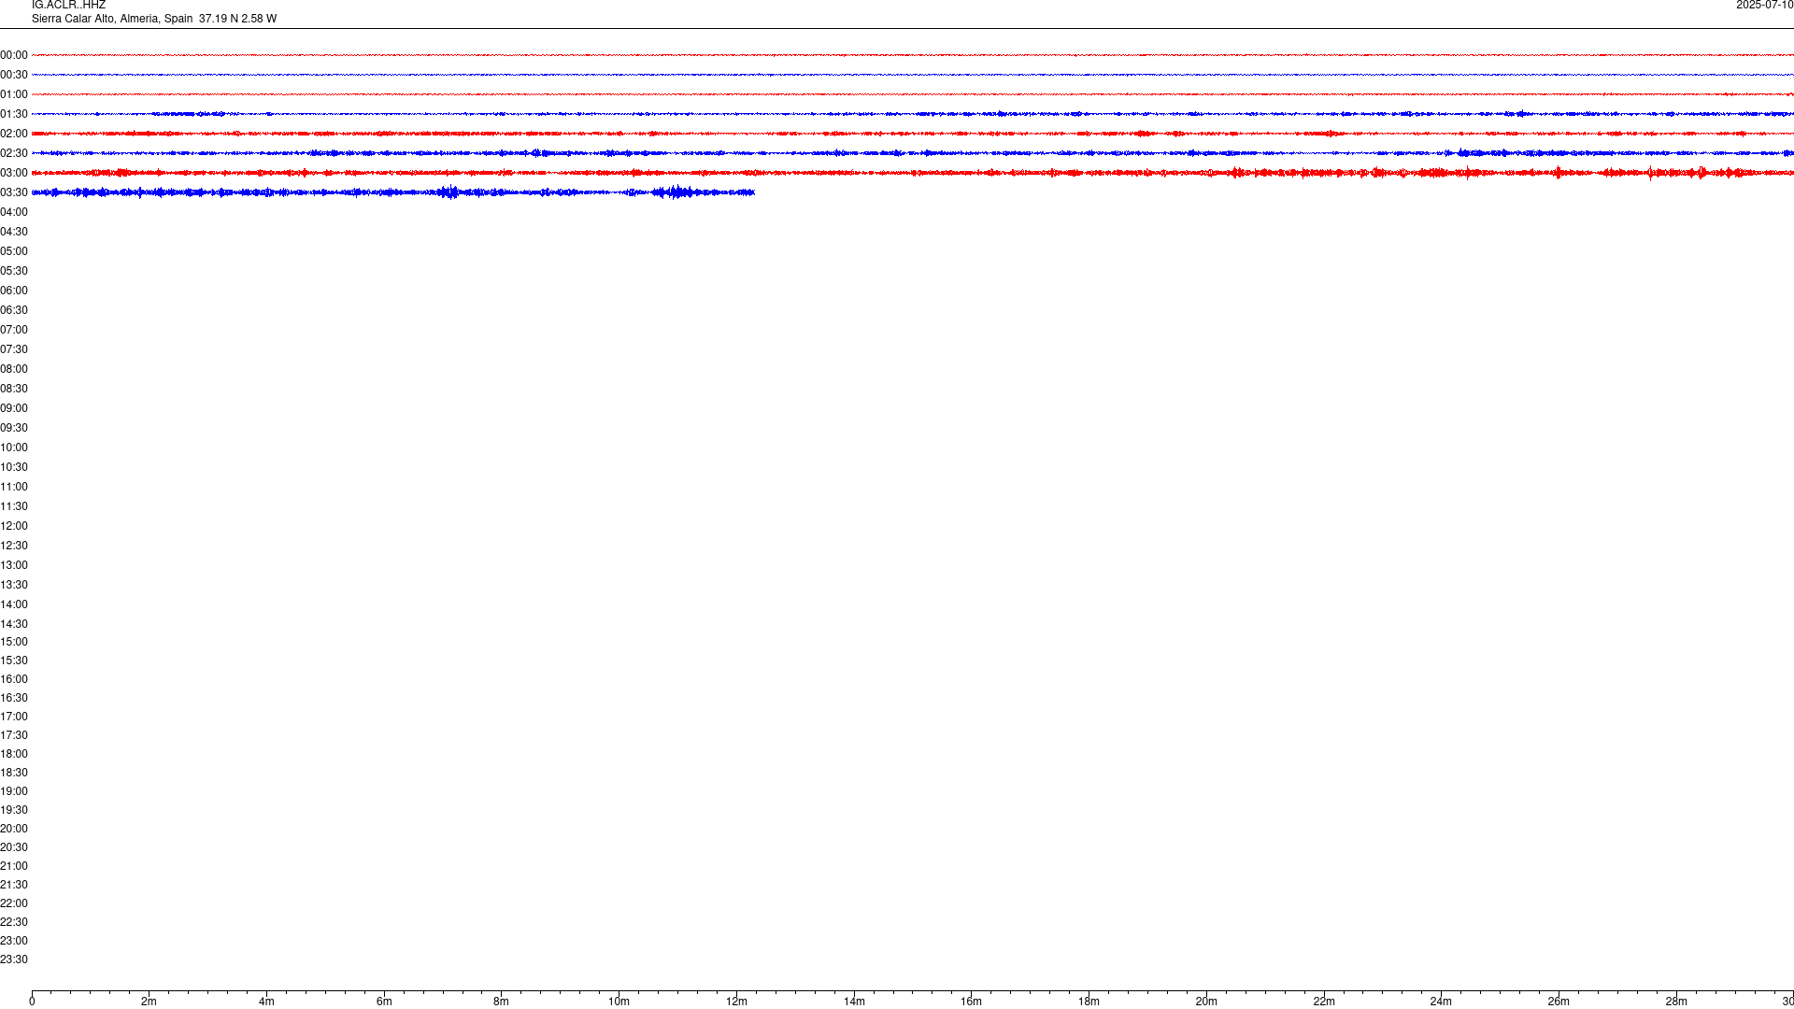Click the red seismic trace on 03:00 row
Image resolution: width=1794 pixels, height=1009 pixels.
coord(913,173)
